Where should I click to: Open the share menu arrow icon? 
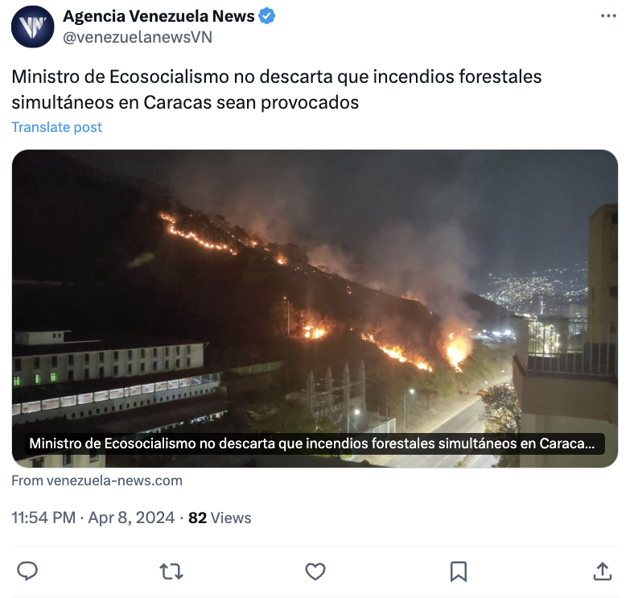pos(603,571)
